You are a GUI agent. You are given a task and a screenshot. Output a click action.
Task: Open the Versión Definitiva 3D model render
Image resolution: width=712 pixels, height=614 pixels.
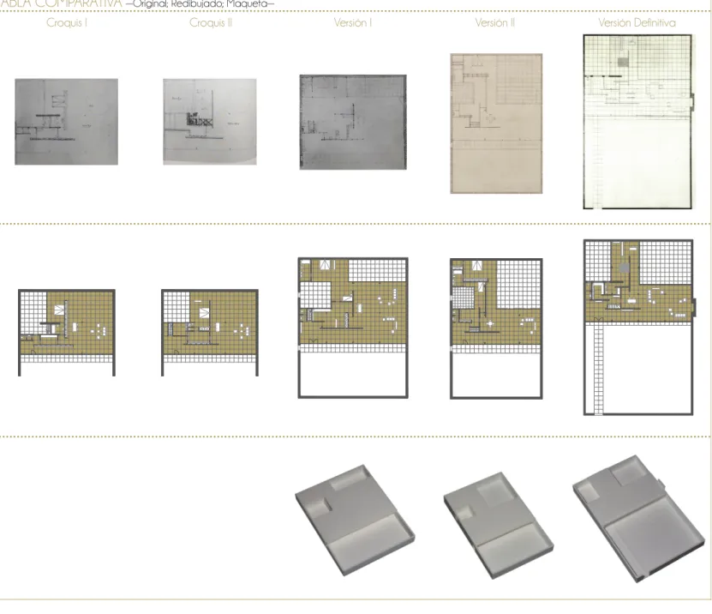[x=639, y=519]
